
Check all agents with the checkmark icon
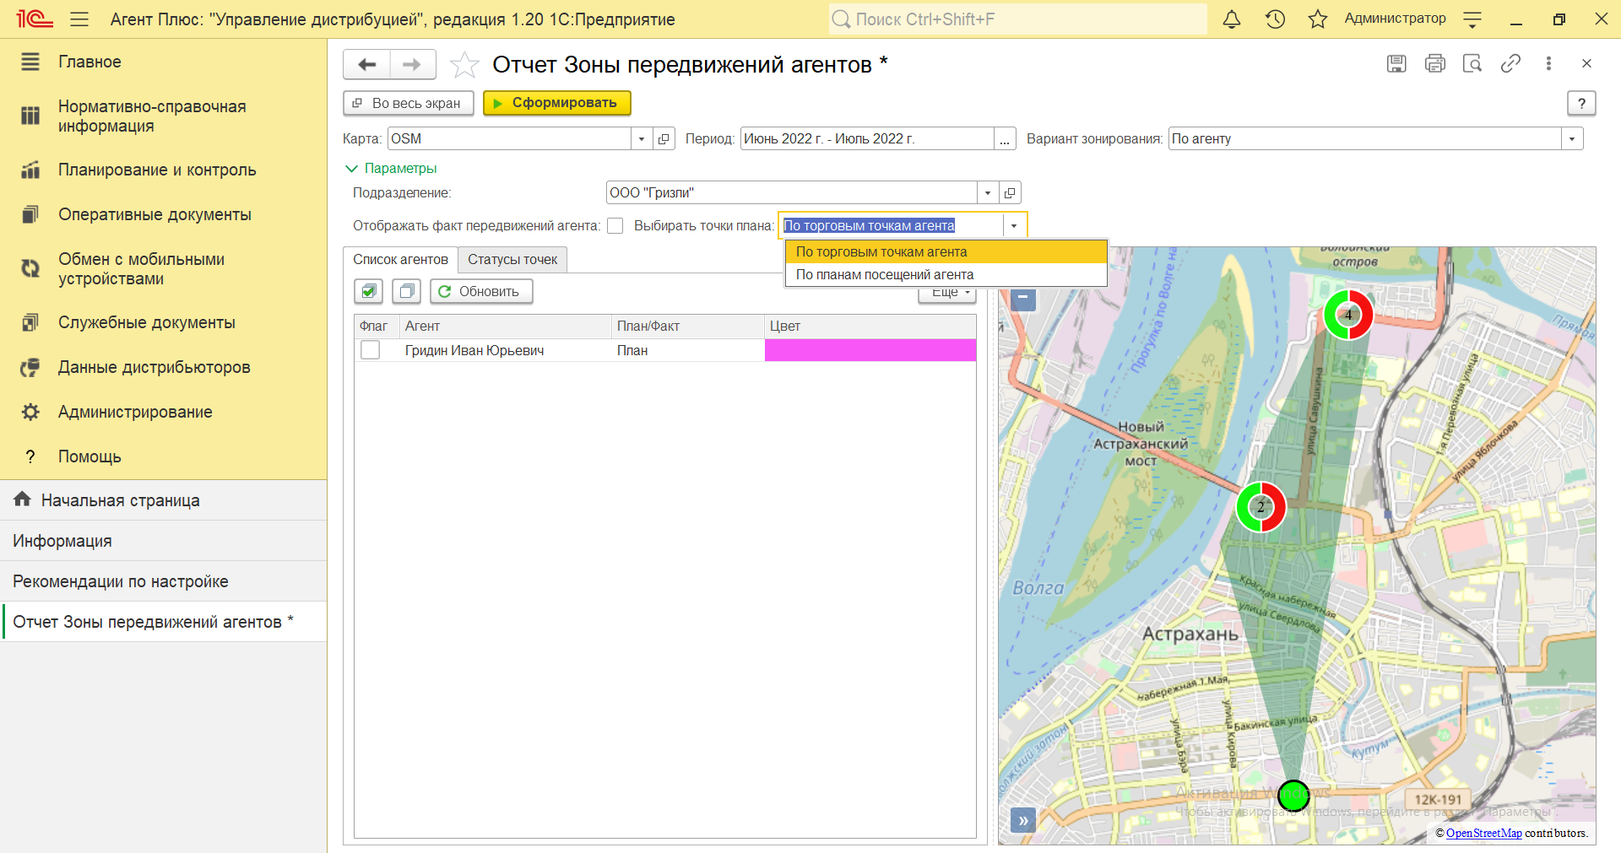[x=368, y=291]
